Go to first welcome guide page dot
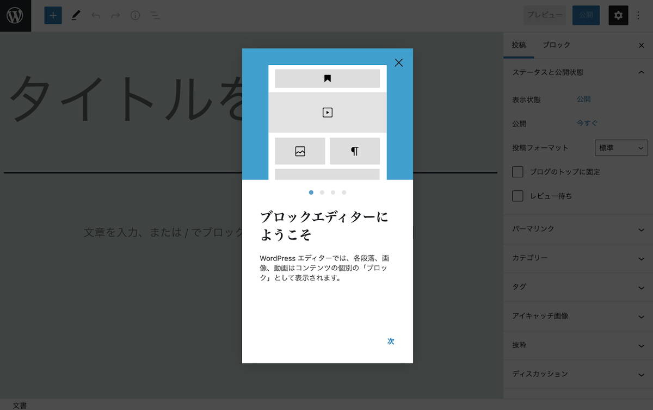 [x=311, y=192]
